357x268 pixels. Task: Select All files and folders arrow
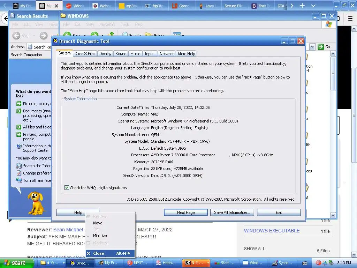(x=19, y=127)
